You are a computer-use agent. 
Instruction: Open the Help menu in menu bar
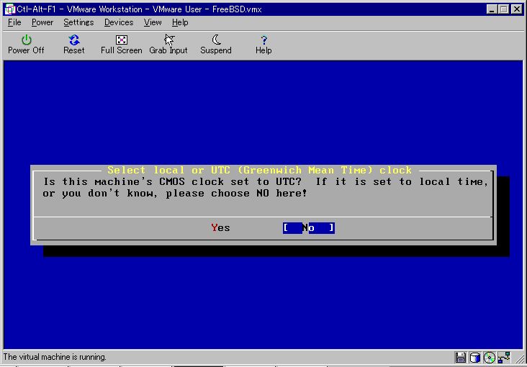pyautogui.click(x=180, y=22)
